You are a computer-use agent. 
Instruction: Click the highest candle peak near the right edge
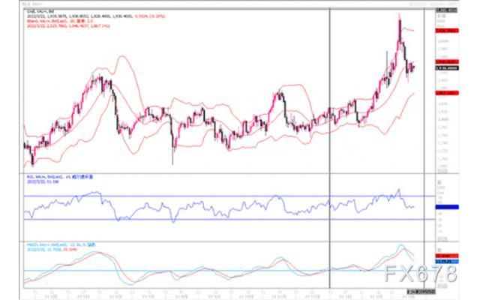[x=399, y=19]
